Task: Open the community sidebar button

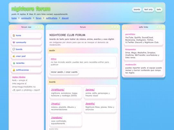Action: tap(26, 42)
